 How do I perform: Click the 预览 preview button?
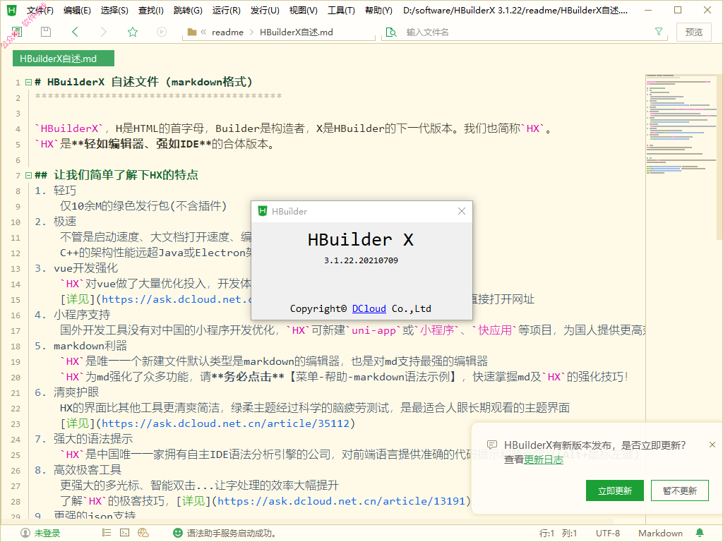693,32
